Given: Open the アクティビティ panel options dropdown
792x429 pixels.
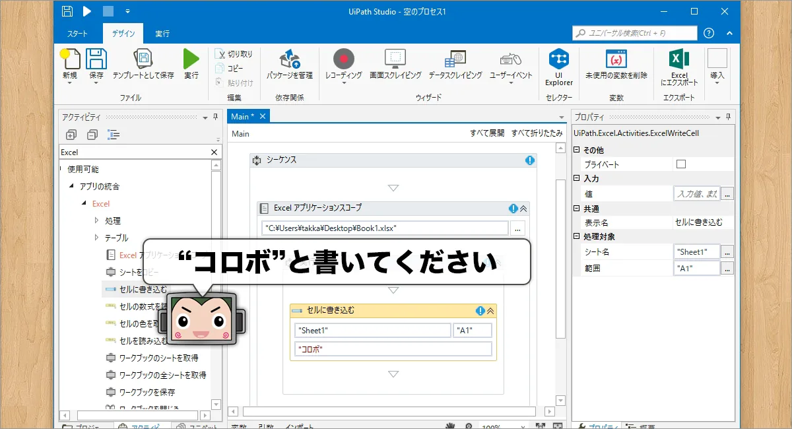Looking at the screenshot, I should [x=205, y=117].
